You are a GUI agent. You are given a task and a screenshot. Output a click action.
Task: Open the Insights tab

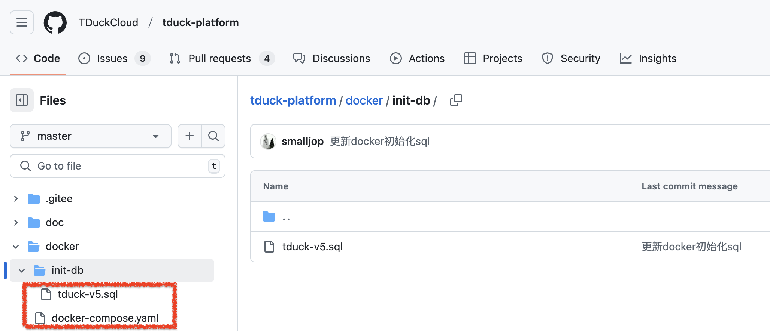pos(648,58)
